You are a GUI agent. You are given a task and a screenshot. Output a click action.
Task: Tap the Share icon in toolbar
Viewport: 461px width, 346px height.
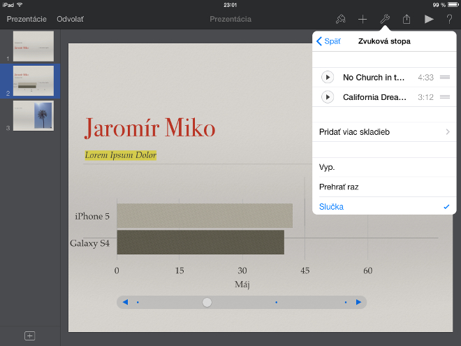[x=407, y=19]
